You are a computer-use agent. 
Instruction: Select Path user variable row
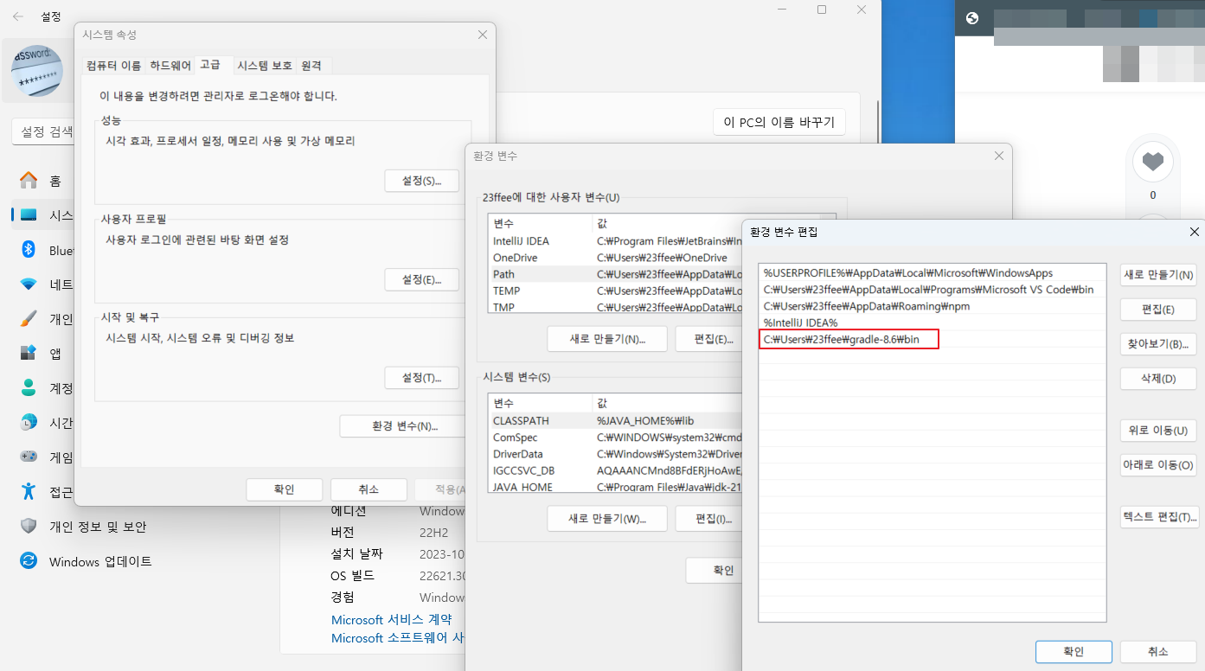pos(615,274)
